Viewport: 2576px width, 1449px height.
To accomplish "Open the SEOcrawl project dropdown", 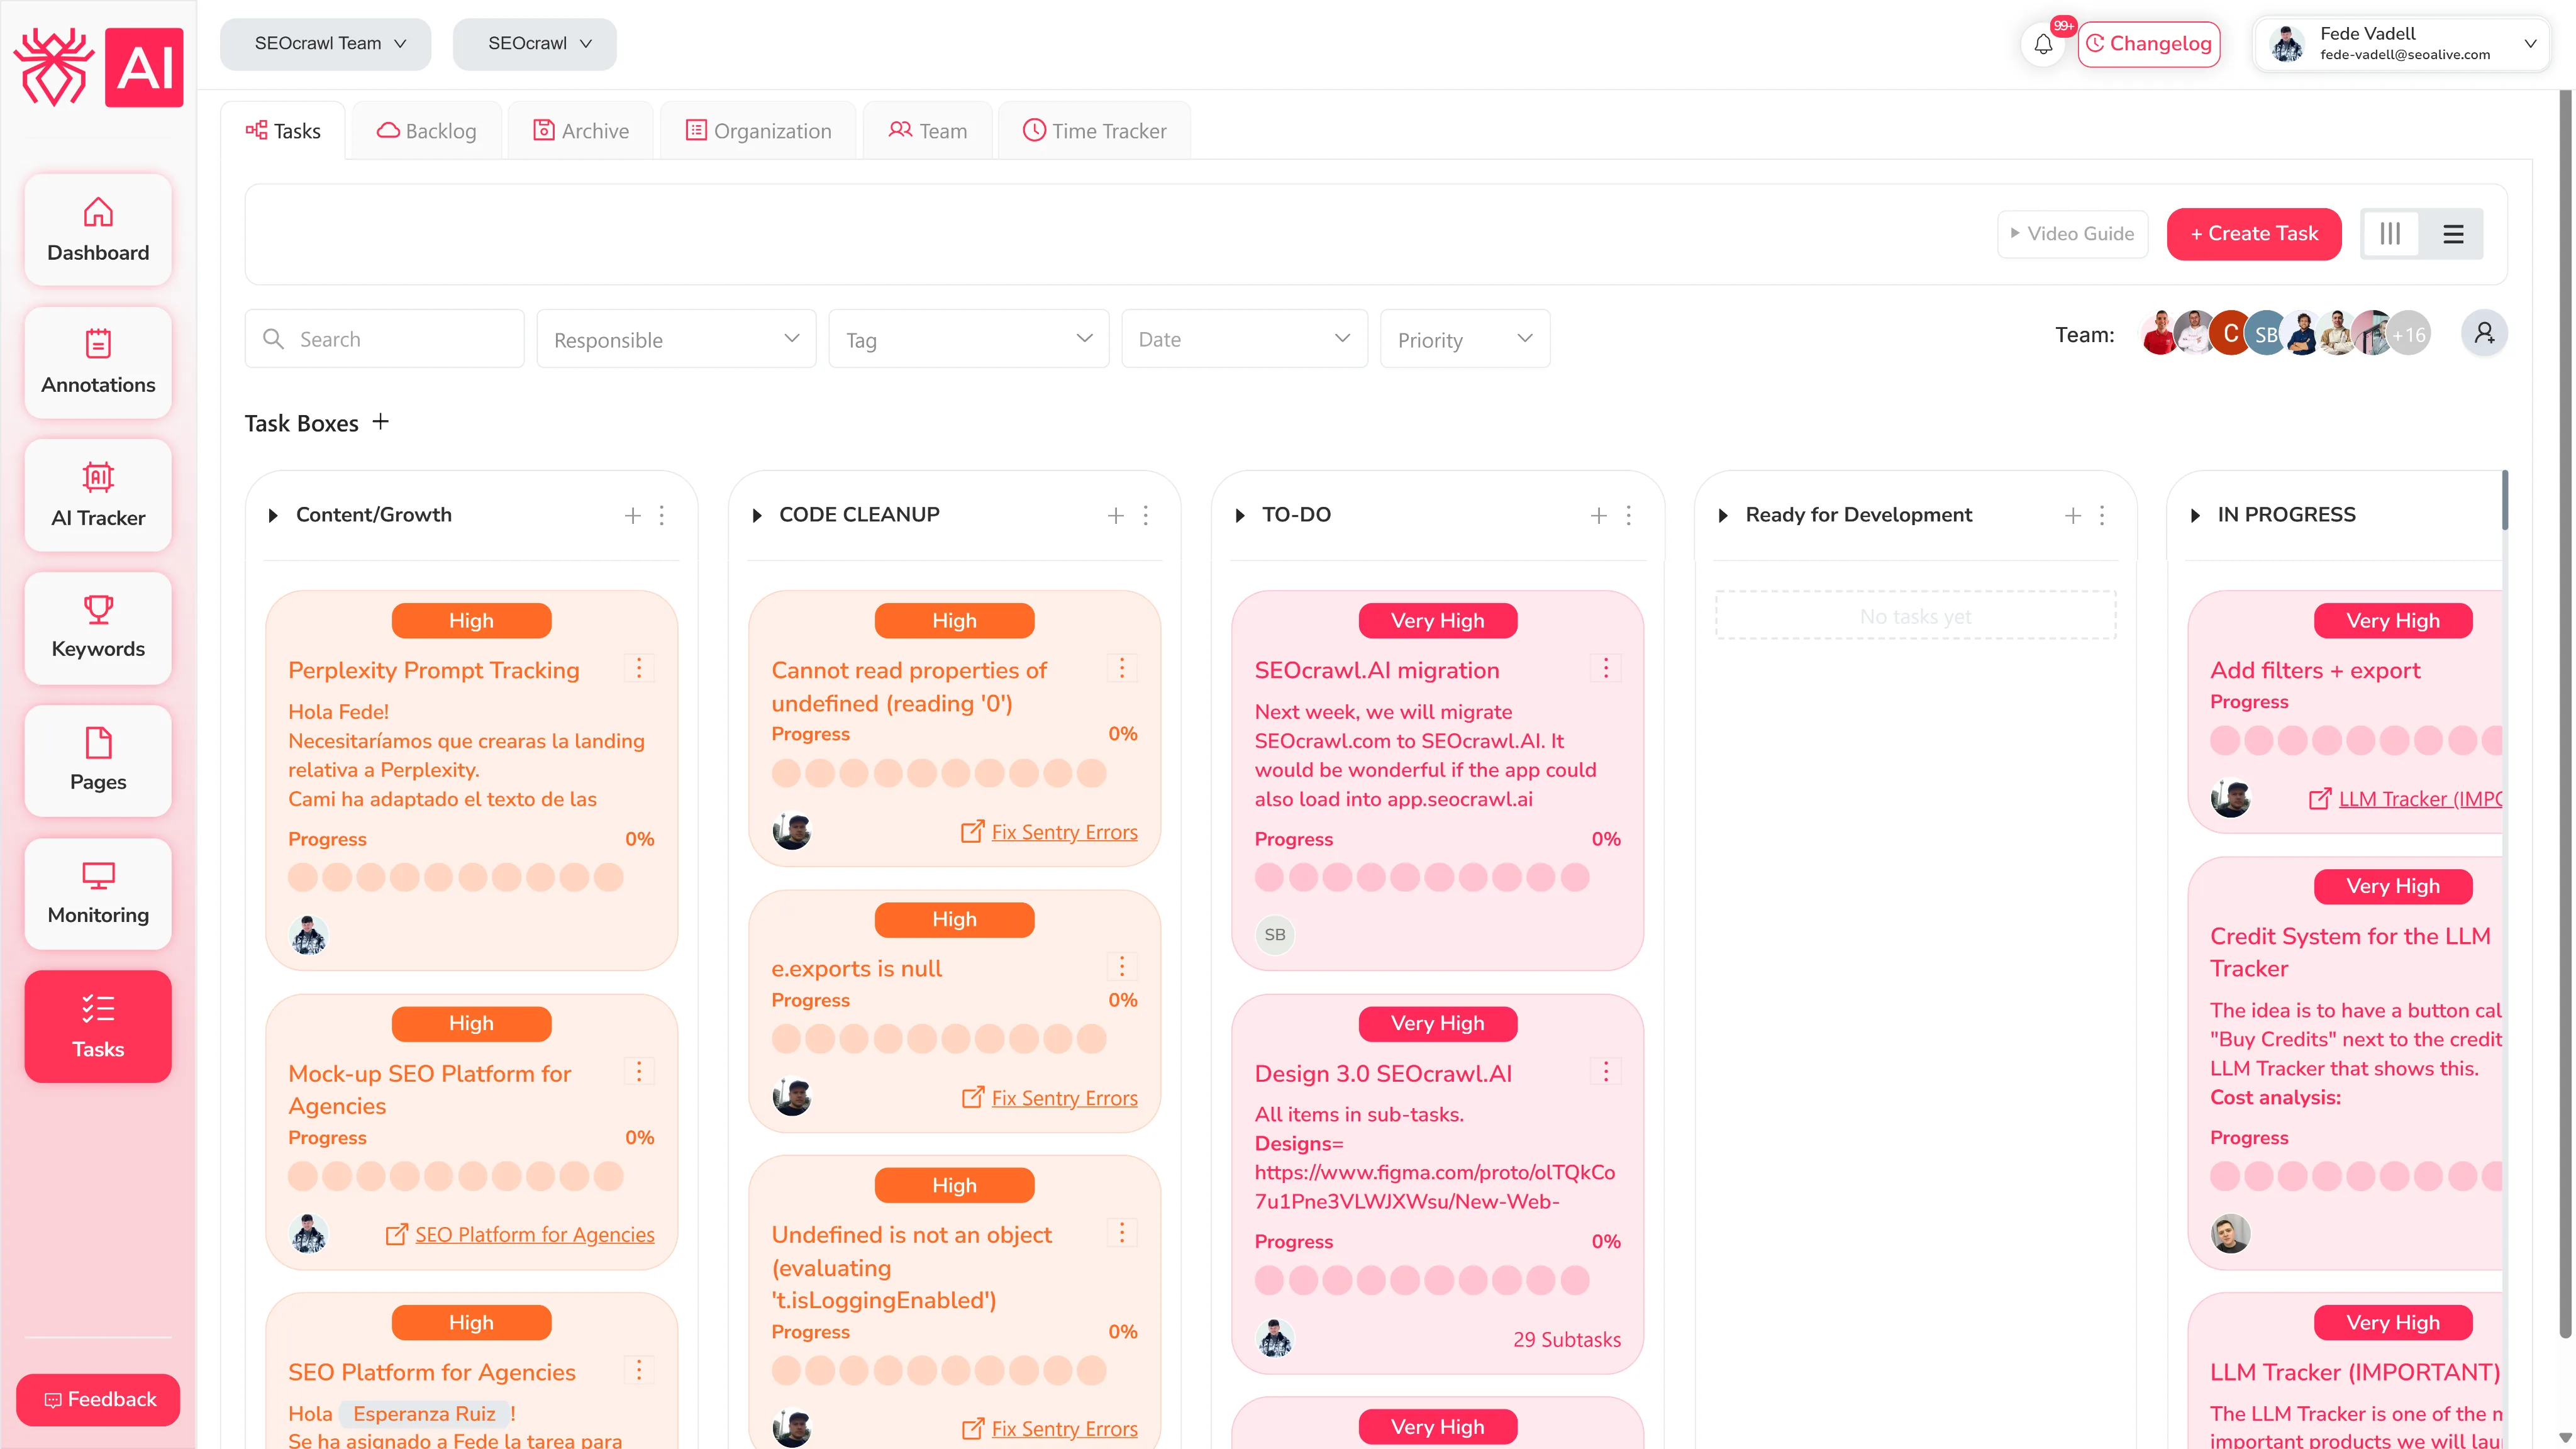I will 535,44.
